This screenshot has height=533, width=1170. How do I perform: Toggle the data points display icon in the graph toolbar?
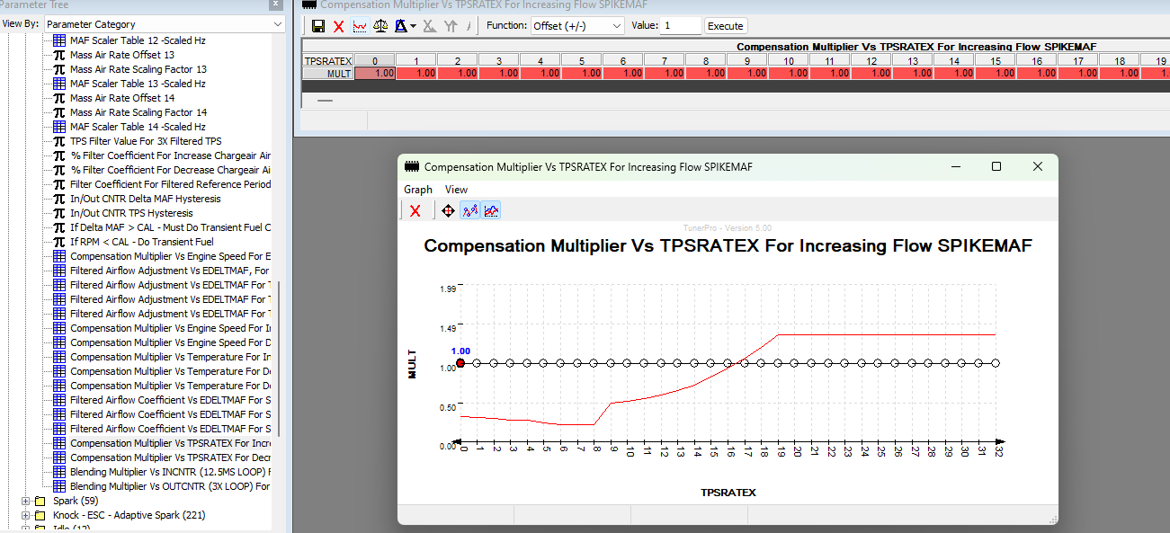469,210
